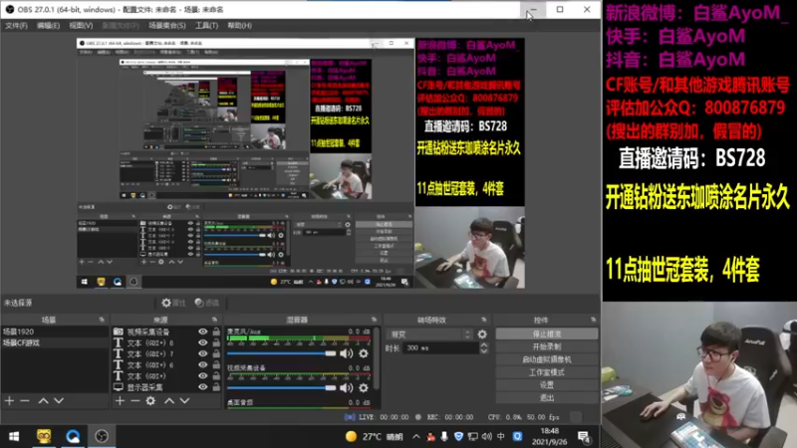Open 麦克风/Aux audio settings gear
Image resolution: width=797 pixels, height=448 pixels.
click(364, 353)
